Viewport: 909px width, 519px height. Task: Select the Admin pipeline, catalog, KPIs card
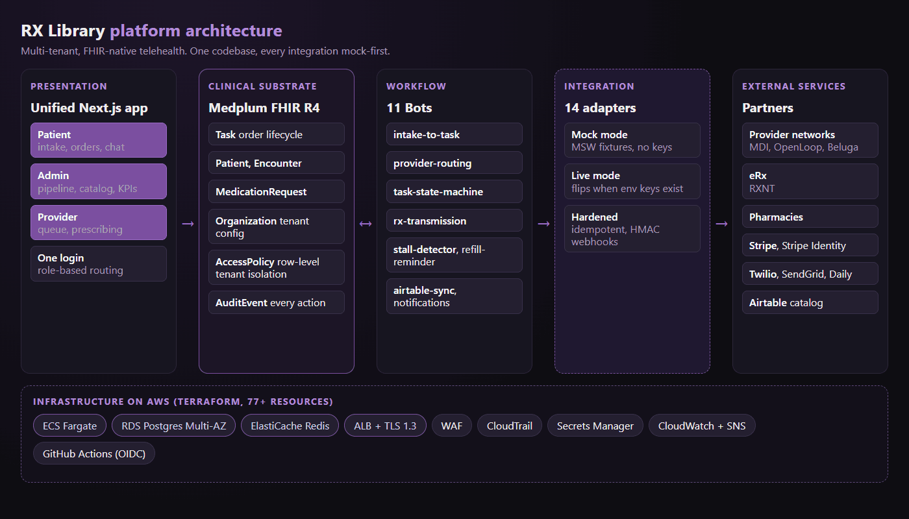click(x=99, y=182)
